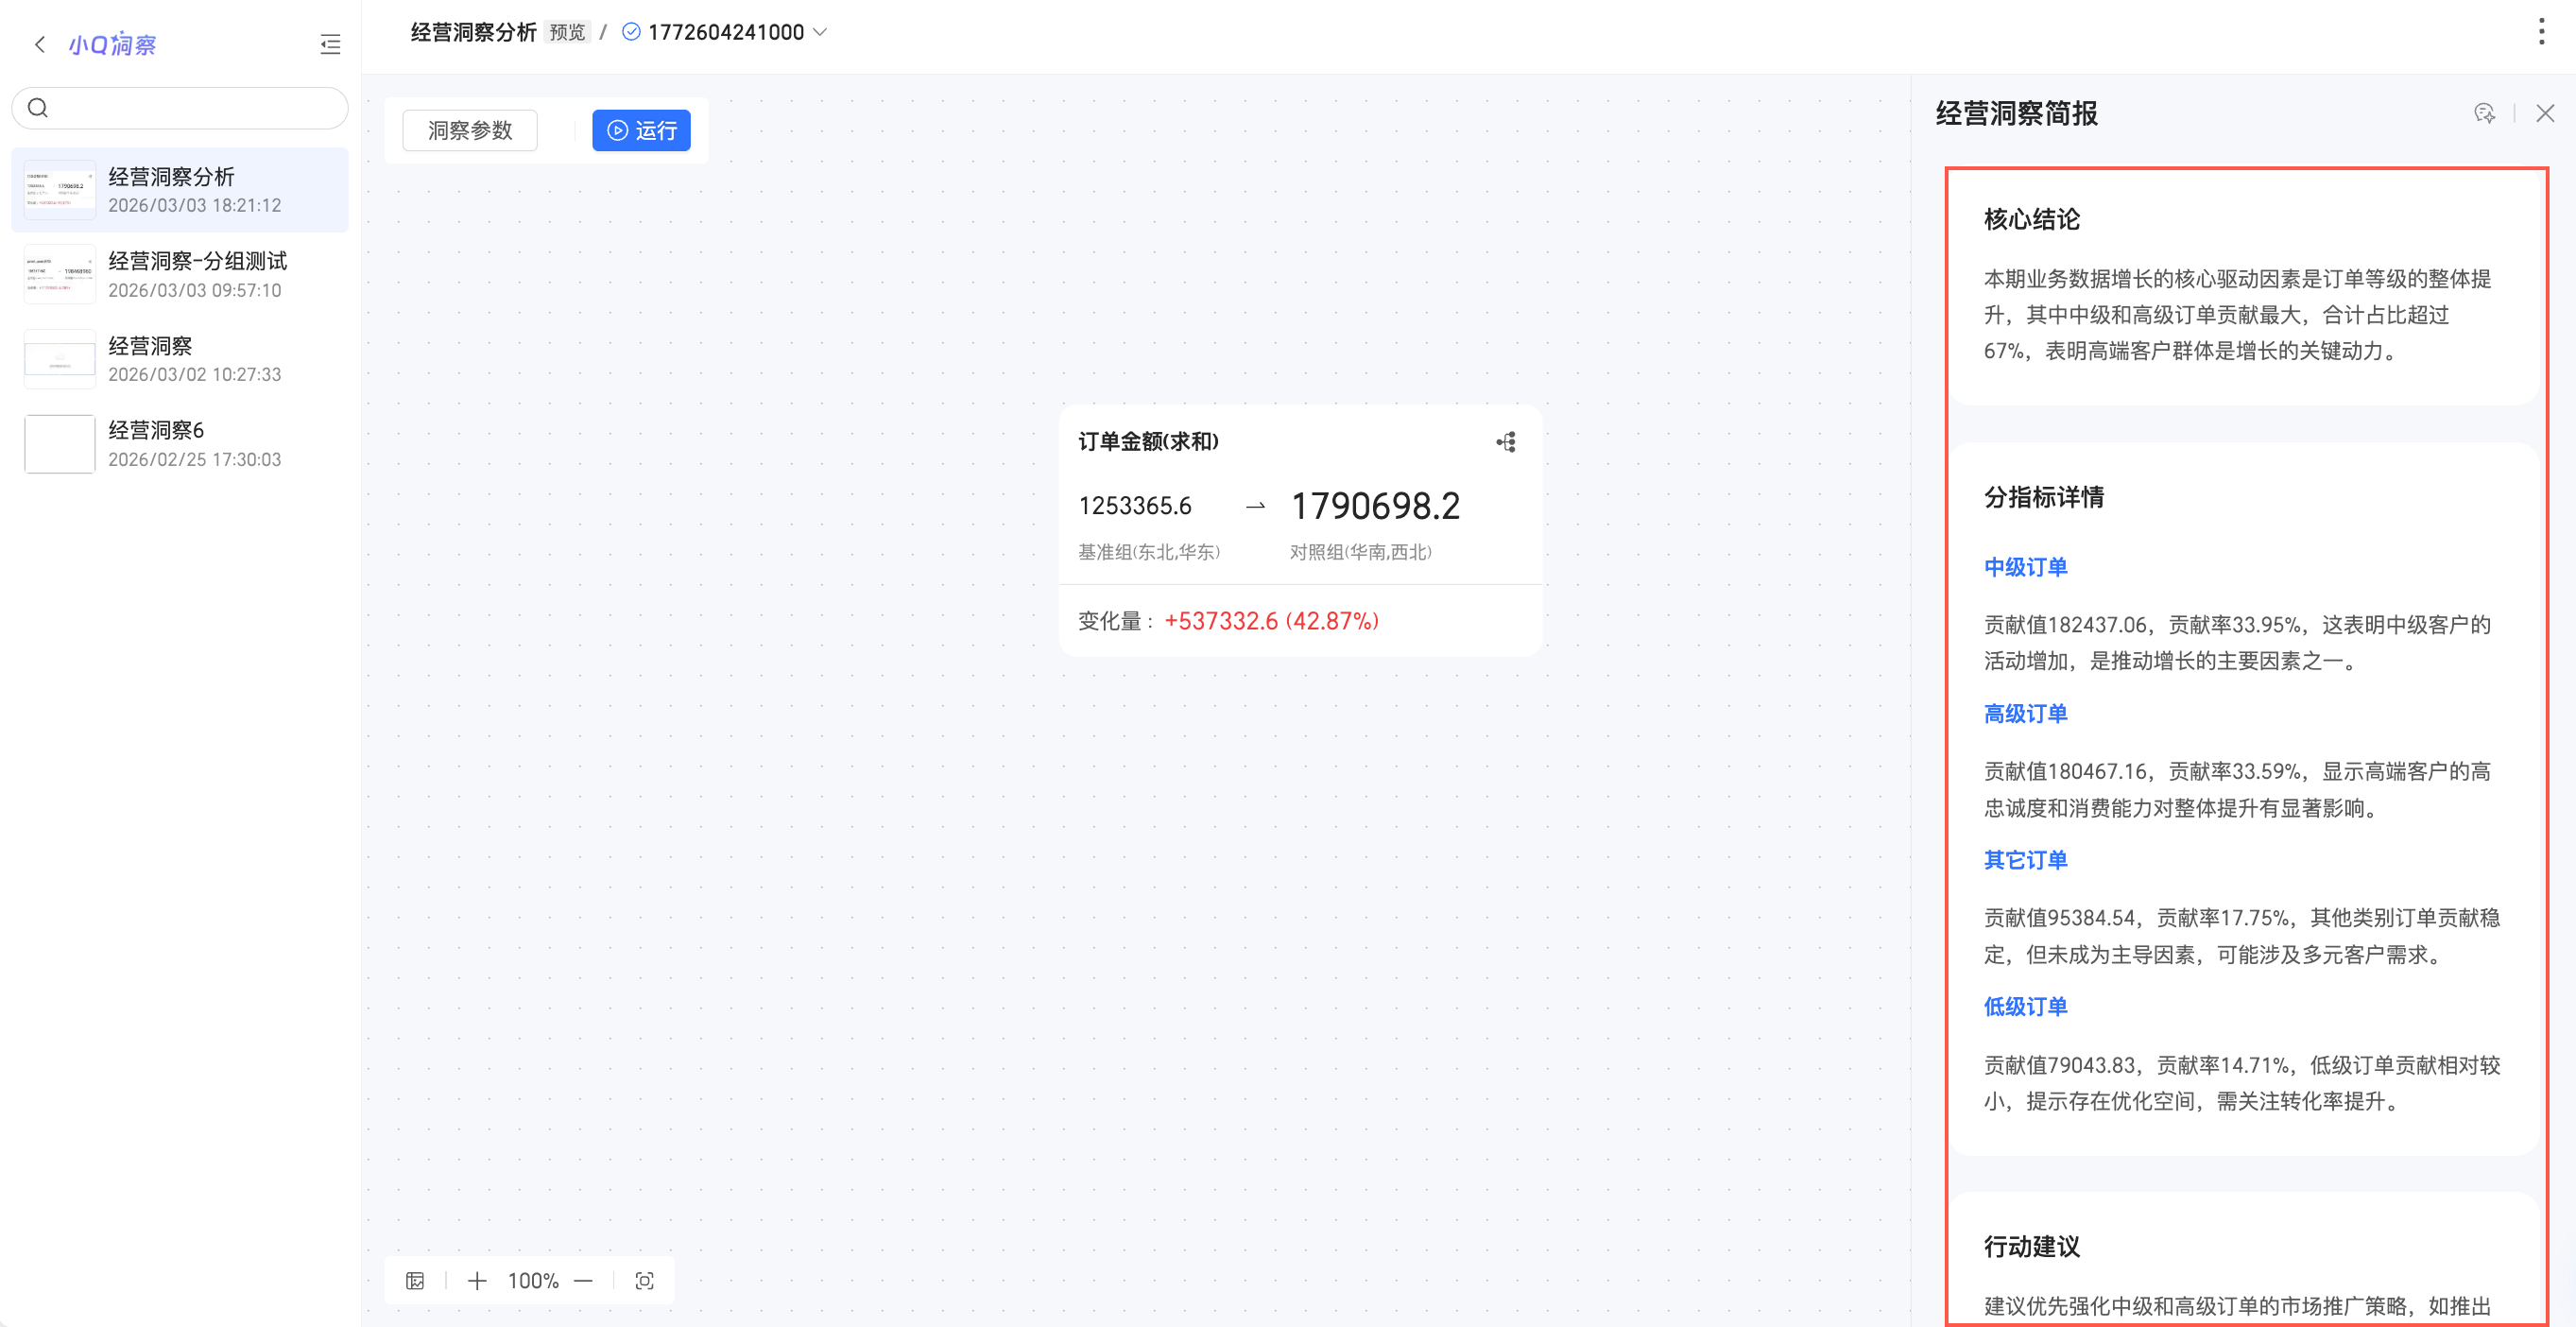Click the blue 运行 button
The width and height of the screenshot is (2576, 1327).
point(641,130)
